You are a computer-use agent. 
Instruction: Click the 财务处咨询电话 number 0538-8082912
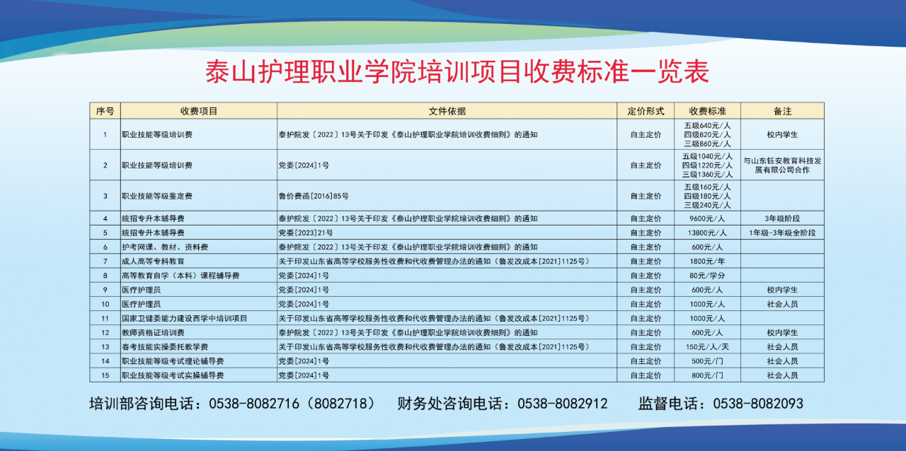(562, 404)
